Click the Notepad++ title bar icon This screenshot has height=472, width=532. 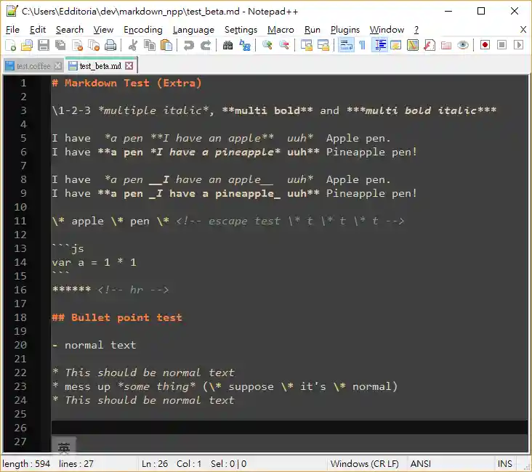point(12,11)
